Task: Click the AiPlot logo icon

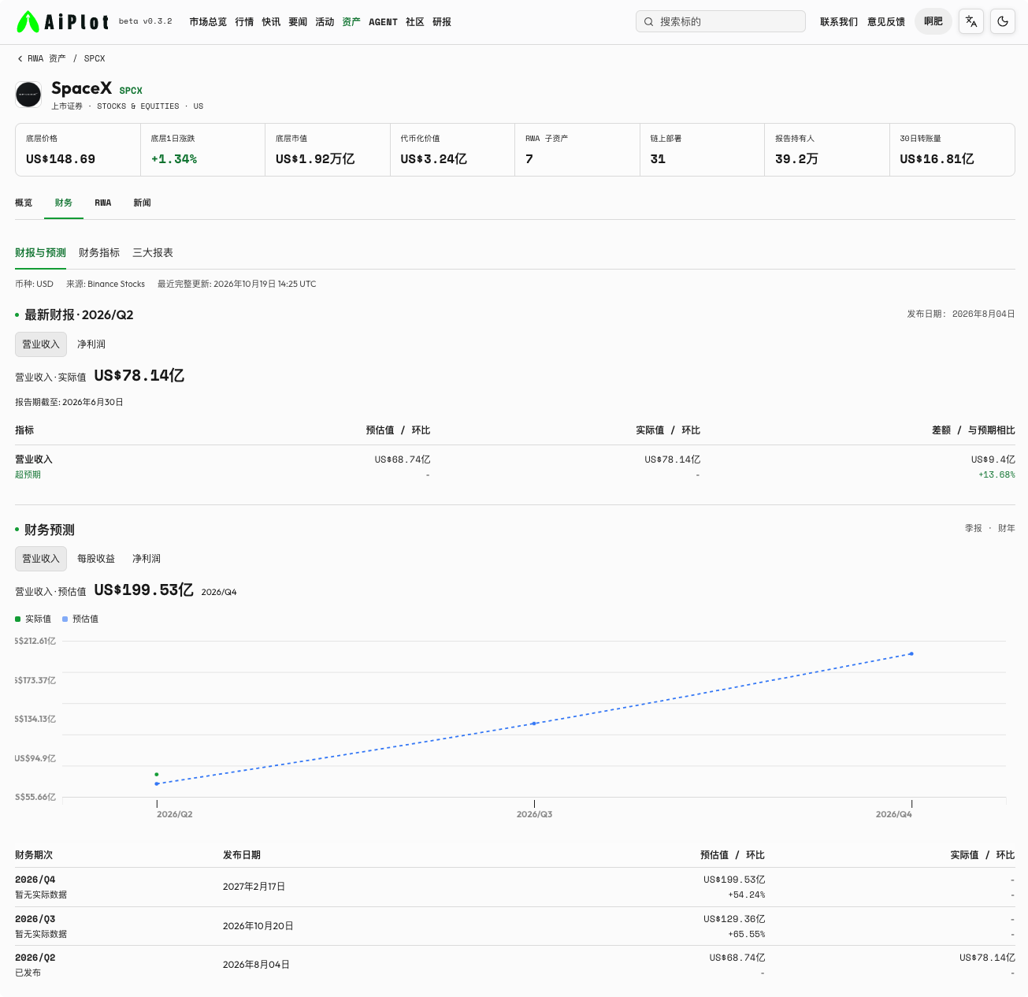Action: click(x=28, y=22)
